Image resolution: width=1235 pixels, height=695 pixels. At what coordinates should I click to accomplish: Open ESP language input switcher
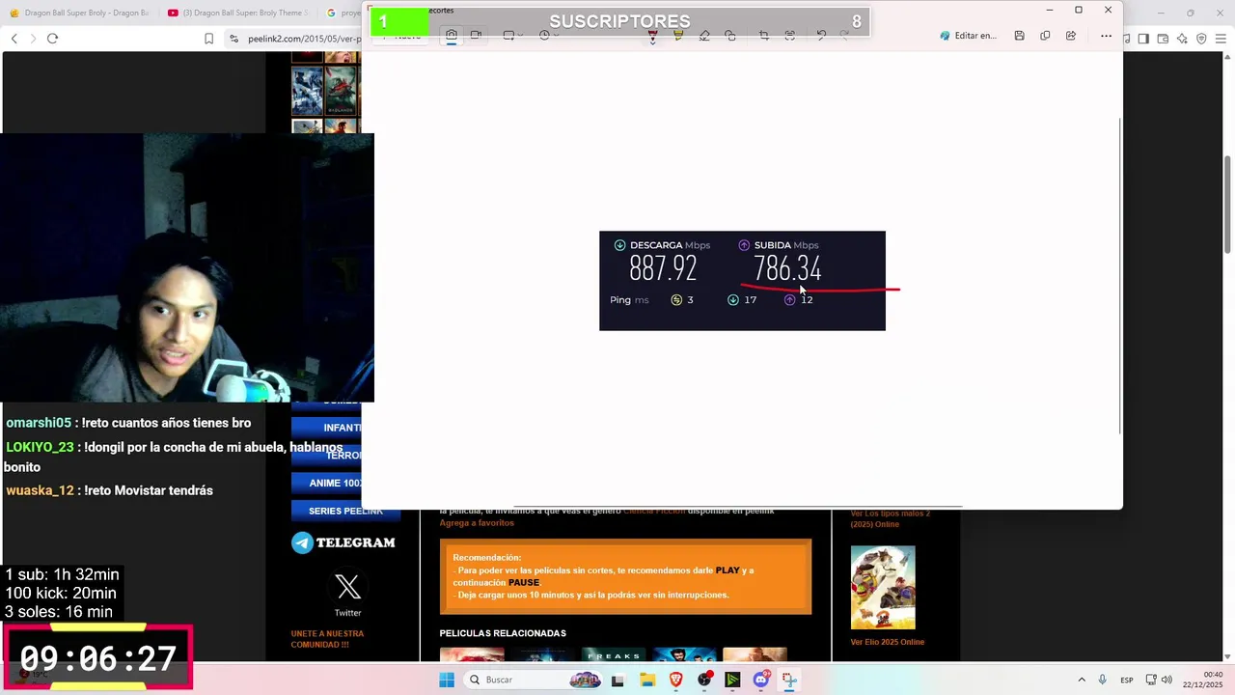point(1127,681)
